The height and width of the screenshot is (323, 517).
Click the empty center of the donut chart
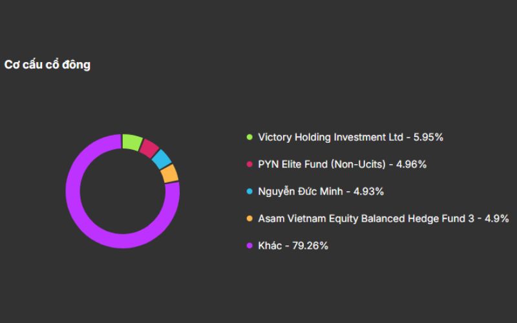[x=122, y=191]
